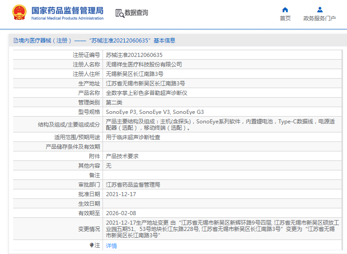
Task: Click the 生产地址 label cell
Action: click(x=57, y=84)
